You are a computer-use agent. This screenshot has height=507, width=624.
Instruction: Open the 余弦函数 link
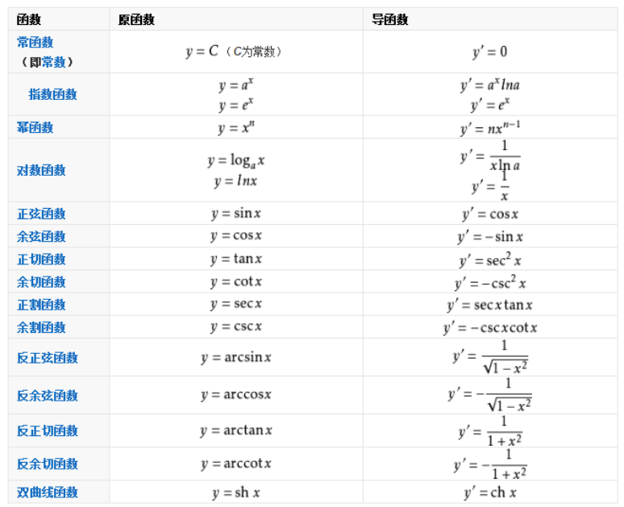pos(41,236)
